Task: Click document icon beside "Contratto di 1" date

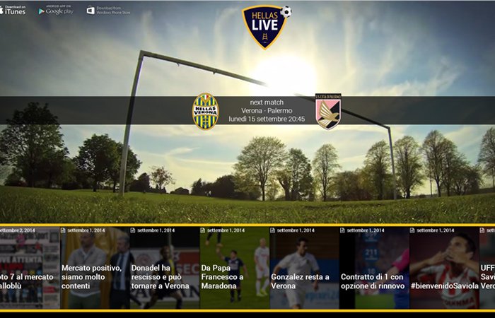Action: tap(342, 230)
